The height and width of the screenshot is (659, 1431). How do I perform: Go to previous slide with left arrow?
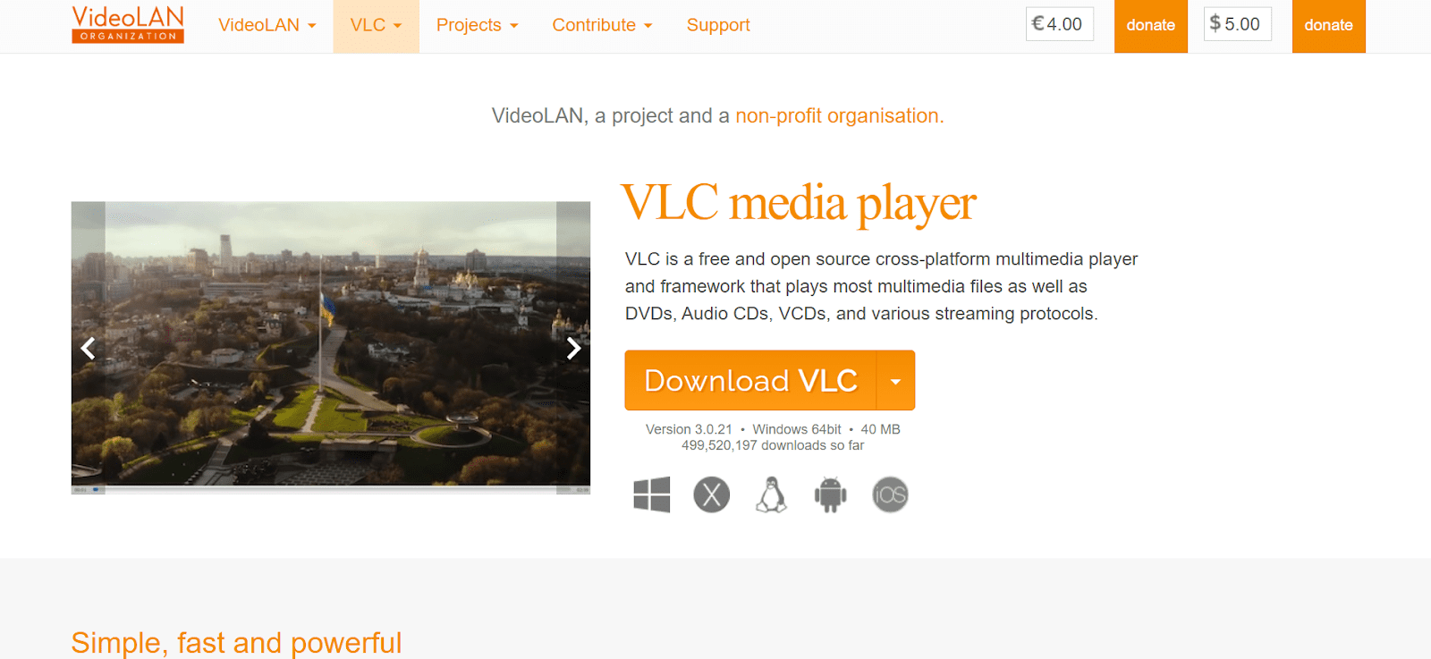[x=88, y=348]
